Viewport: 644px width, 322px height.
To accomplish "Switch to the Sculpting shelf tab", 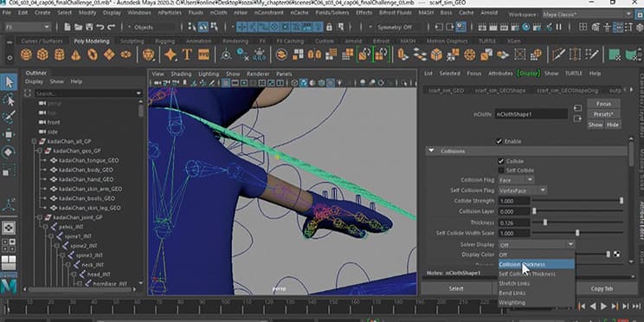I will 132,41.
